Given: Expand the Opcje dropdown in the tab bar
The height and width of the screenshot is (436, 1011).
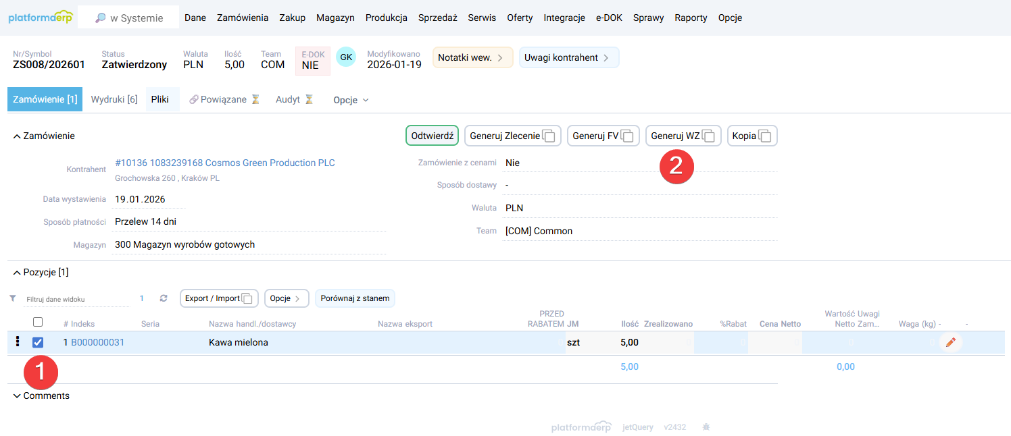Looking at the screenshot, I should pos(350,99).
